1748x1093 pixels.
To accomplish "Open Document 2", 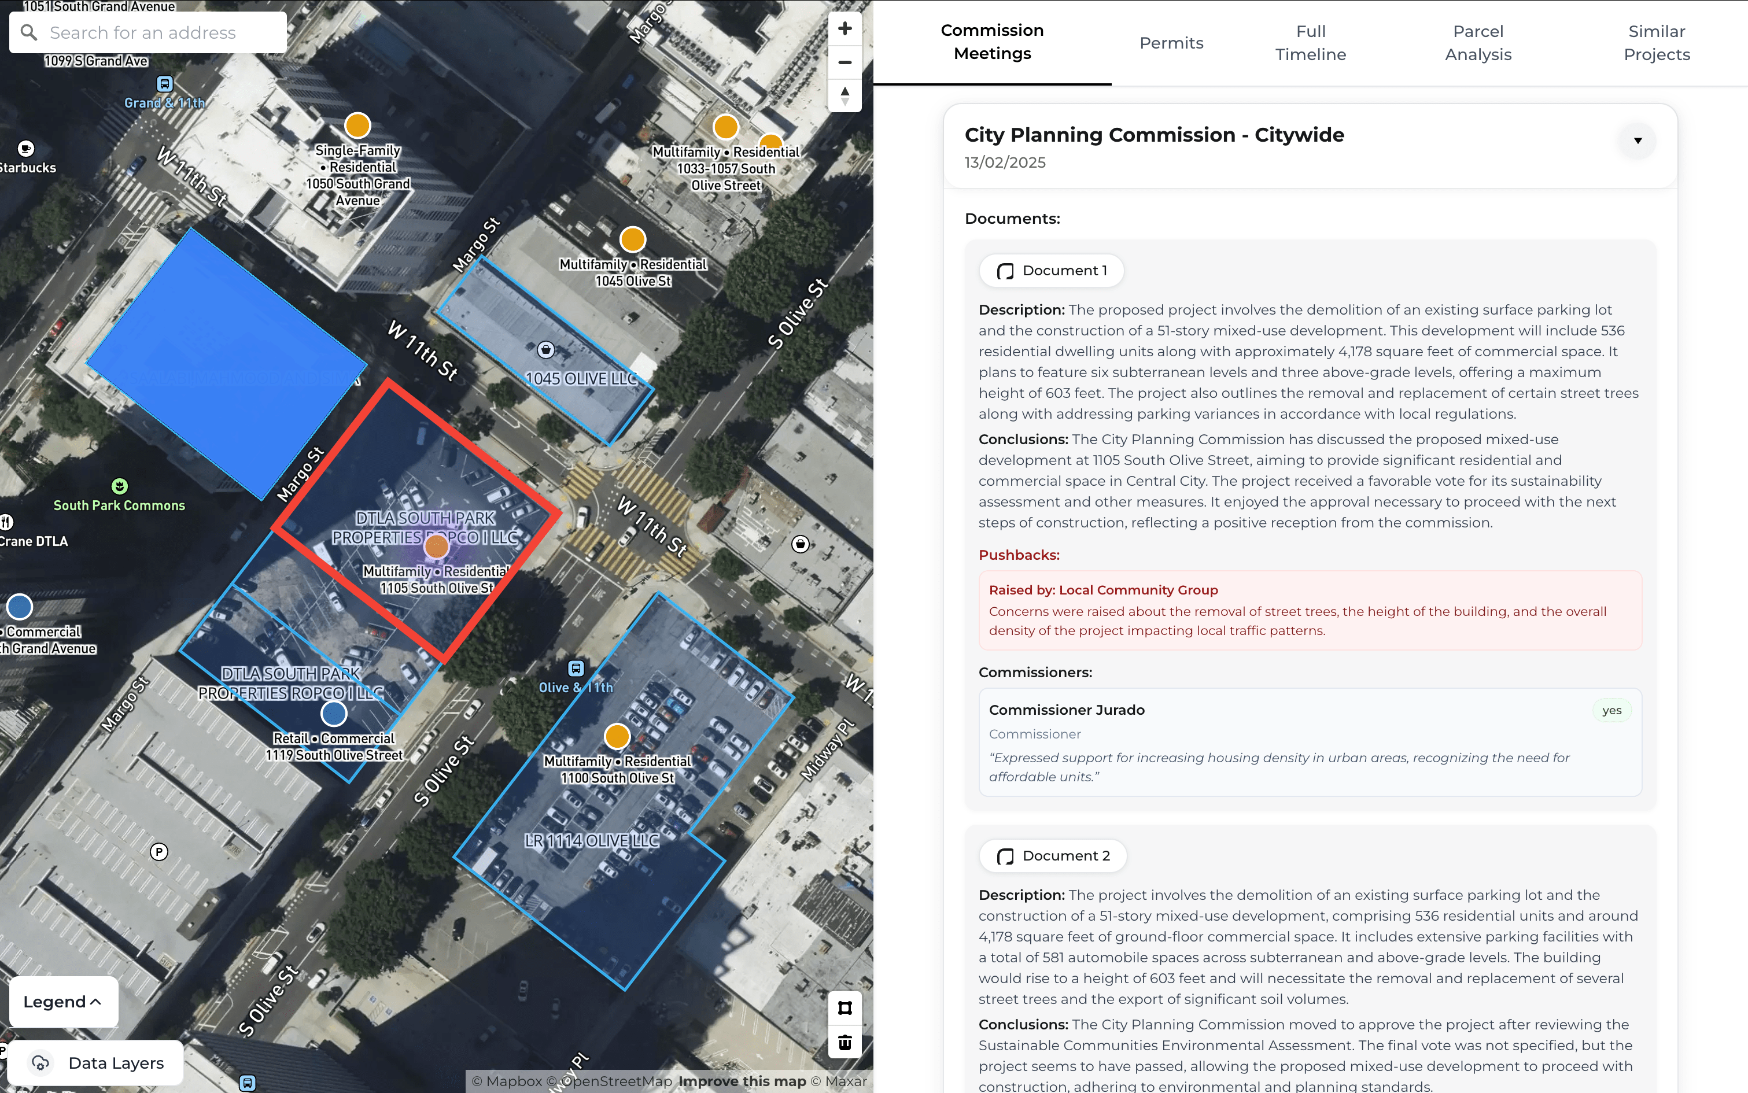I will (1053, 856).
